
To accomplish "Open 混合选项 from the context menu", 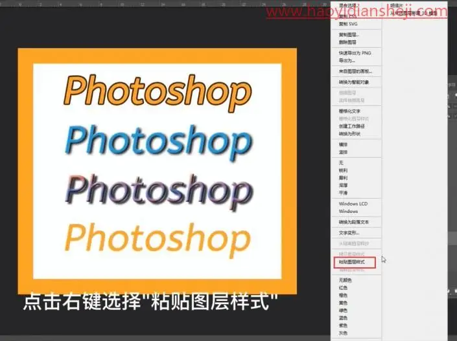I will (349, 6).
